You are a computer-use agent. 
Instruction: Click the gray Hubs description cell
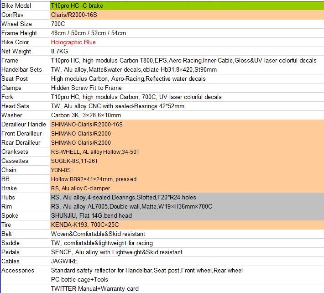point(187,197)
